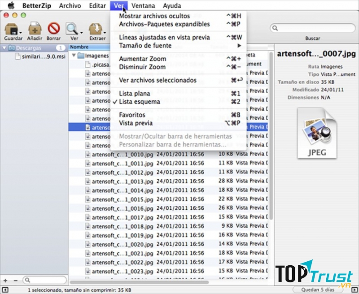Click the .picasa file icon
This screenshot has height=294, width=359.
pos(88,65)
